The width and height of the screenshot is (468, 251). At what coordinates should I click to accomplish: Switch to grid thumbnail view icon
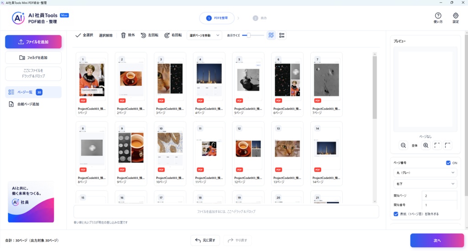pyautogui.click(x=271, y=36)
